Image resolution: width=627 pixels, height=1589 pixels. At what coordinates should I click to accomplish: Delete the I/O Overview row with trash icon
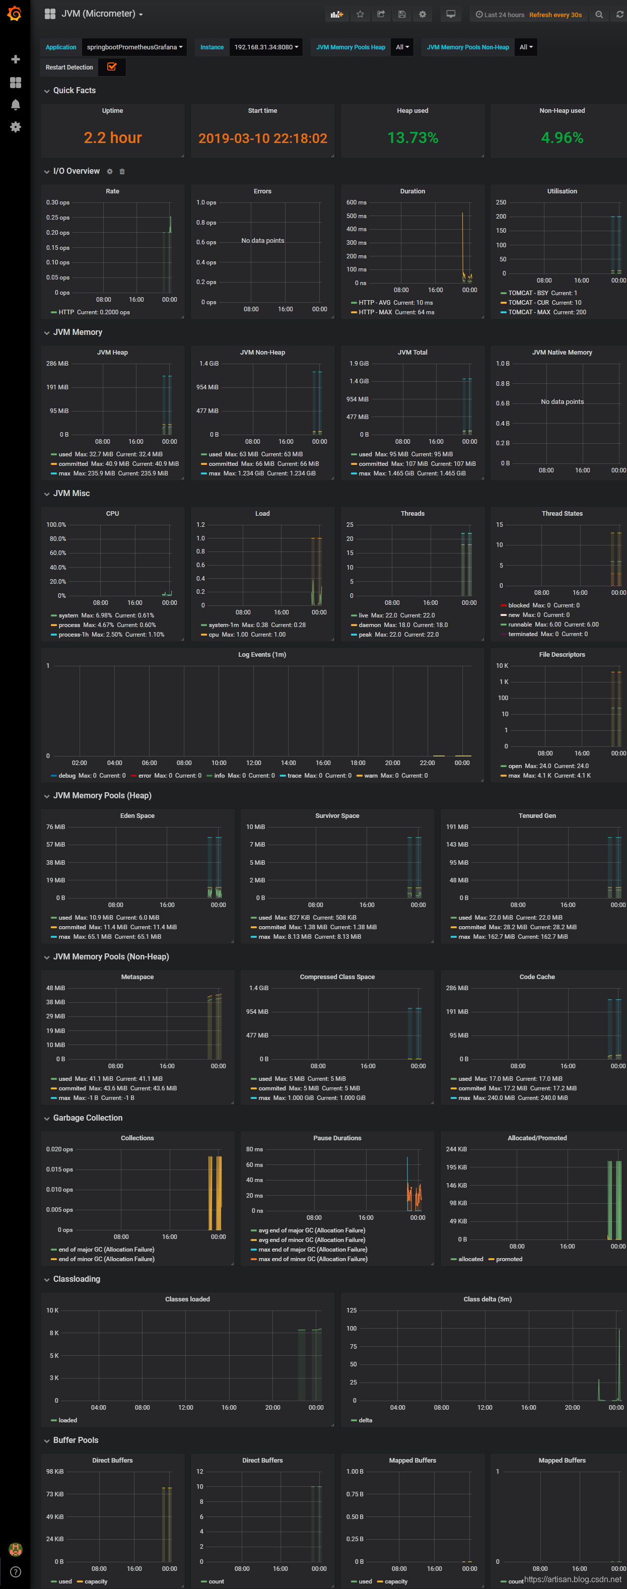click(122, 171)
